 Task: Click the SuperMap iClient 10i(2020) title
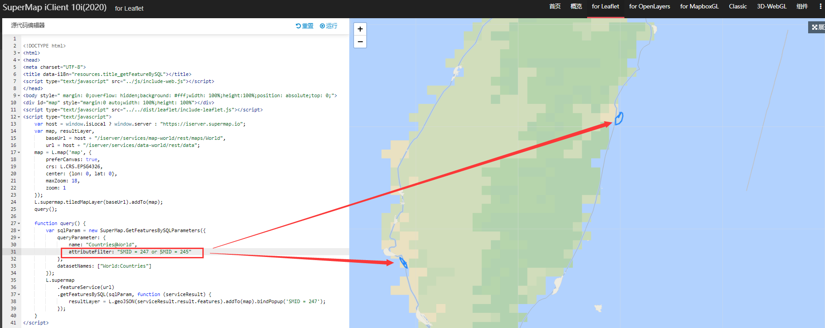coord(55,7)
